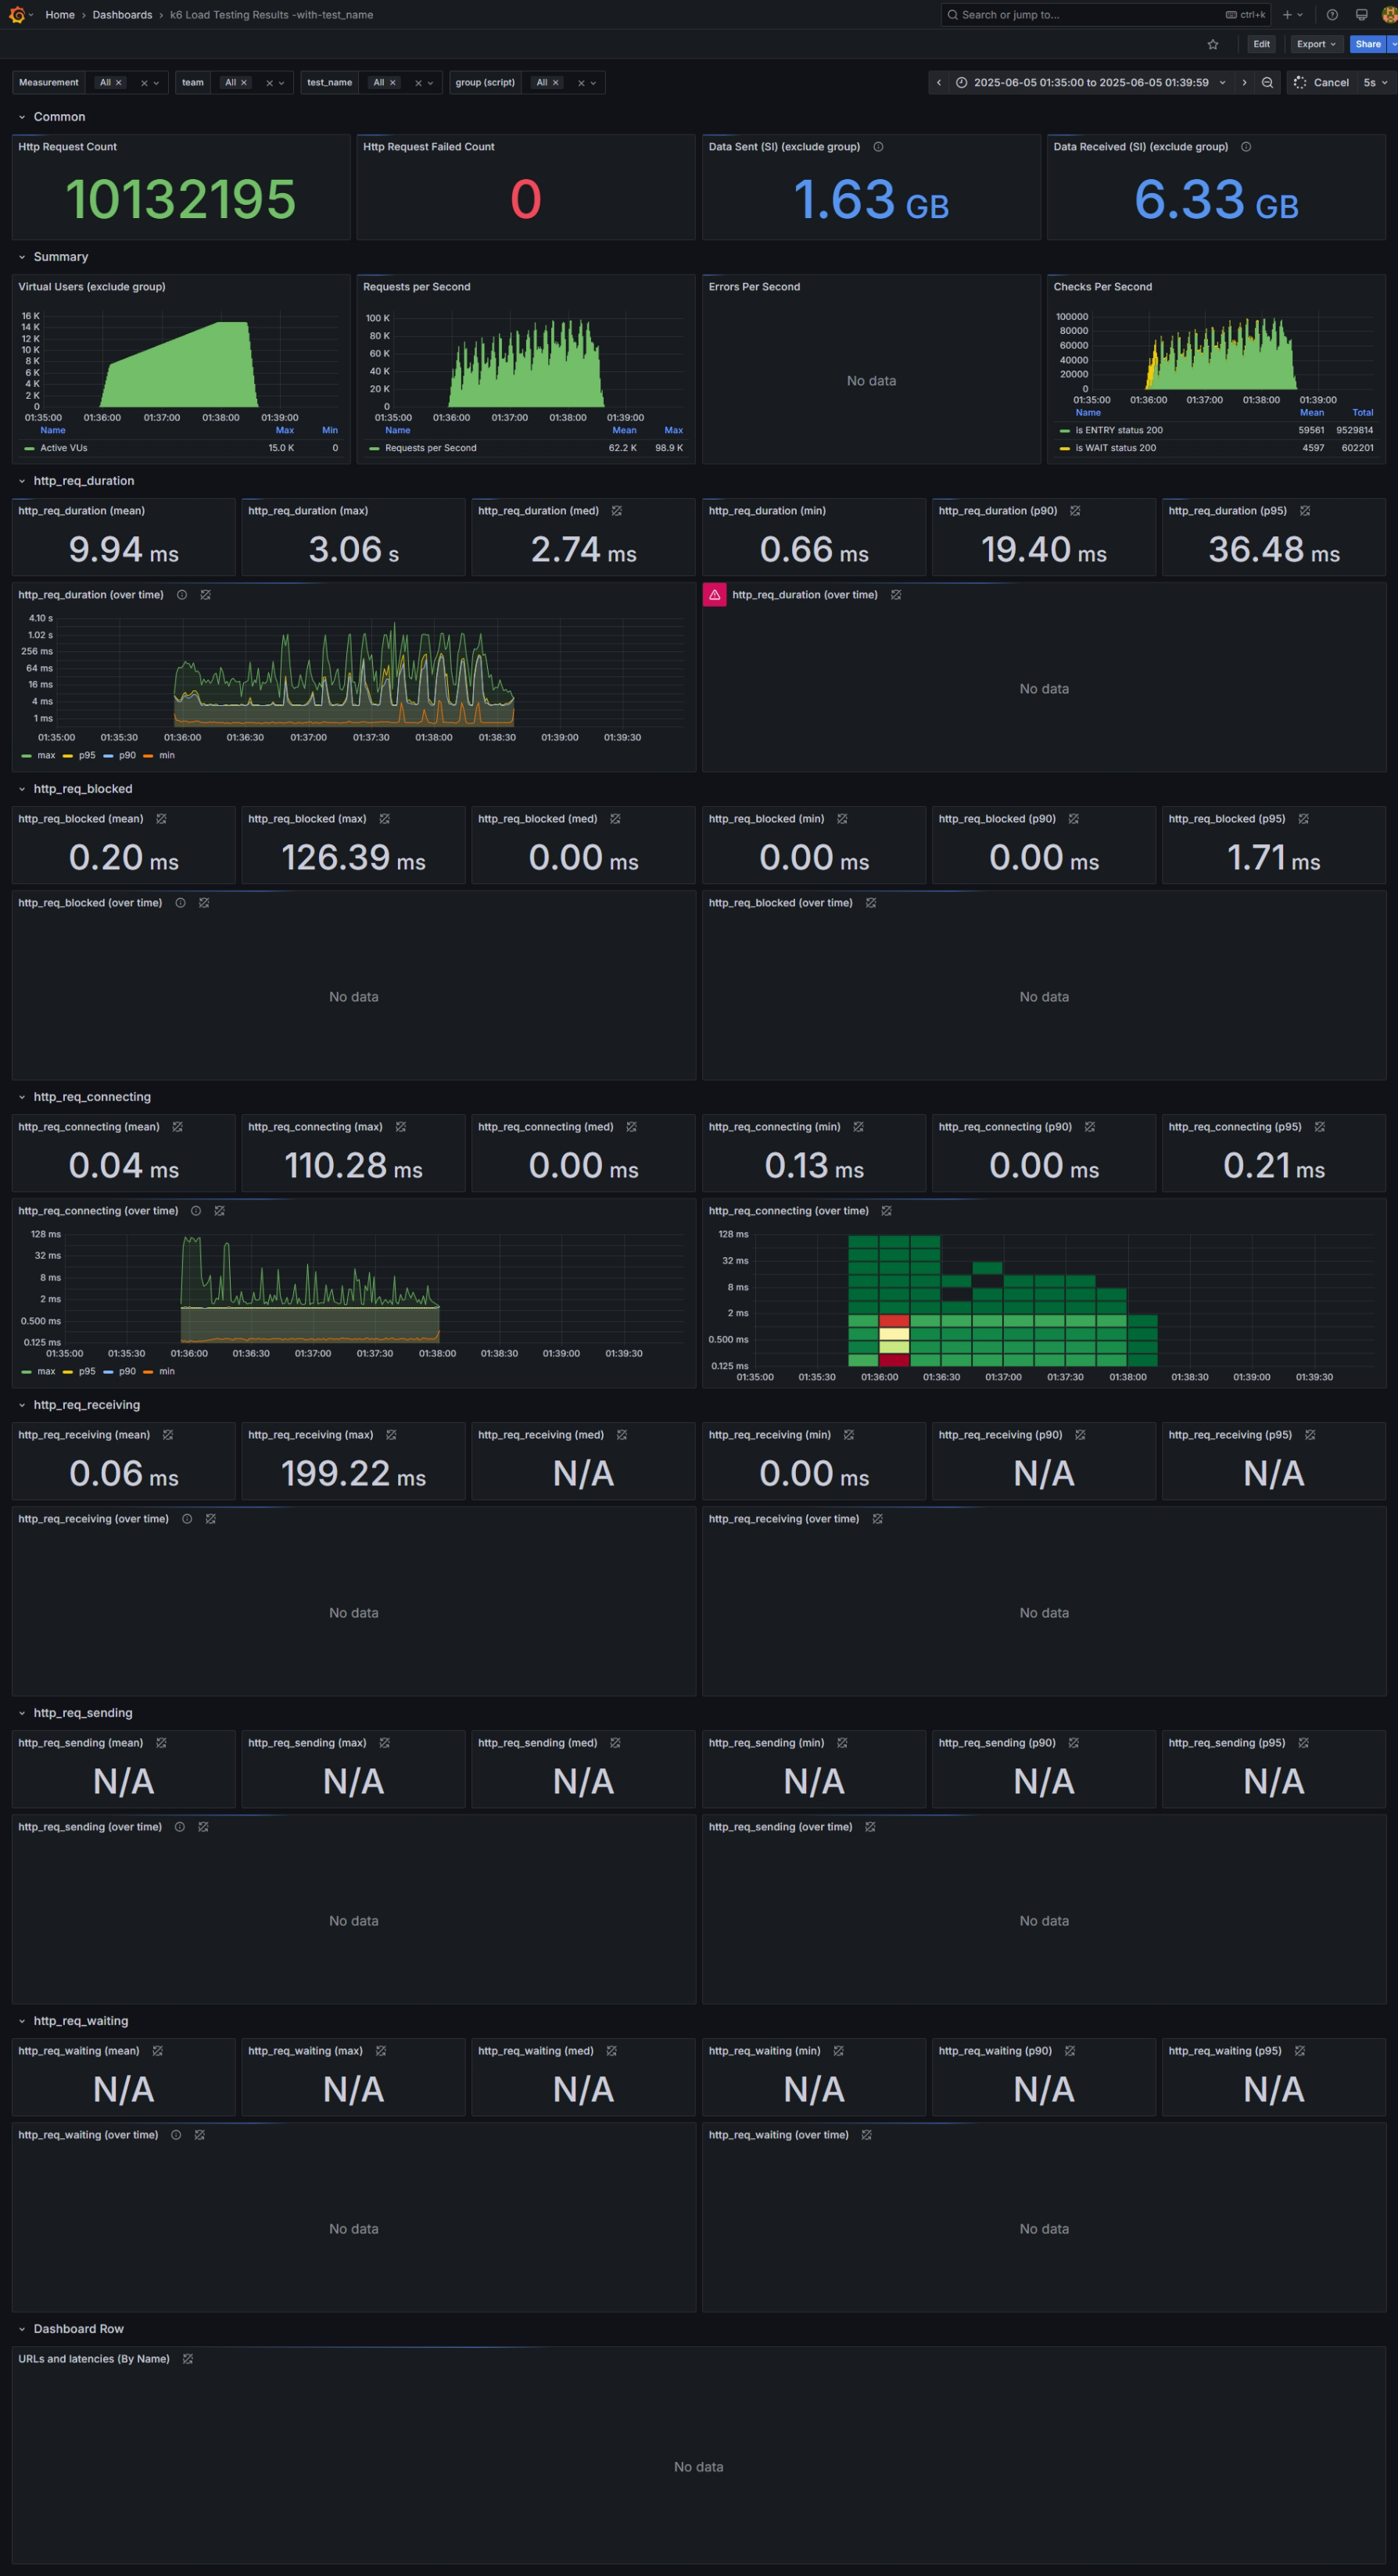The image size is (1398, 2576).
Task: Open the Export dropdown
Action: click(1315, 44)
